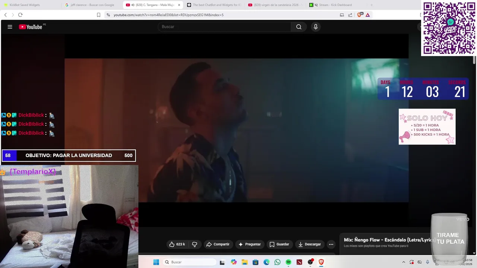
Task: Click the YouTube search magnifier button
Action: click(299, 27)
